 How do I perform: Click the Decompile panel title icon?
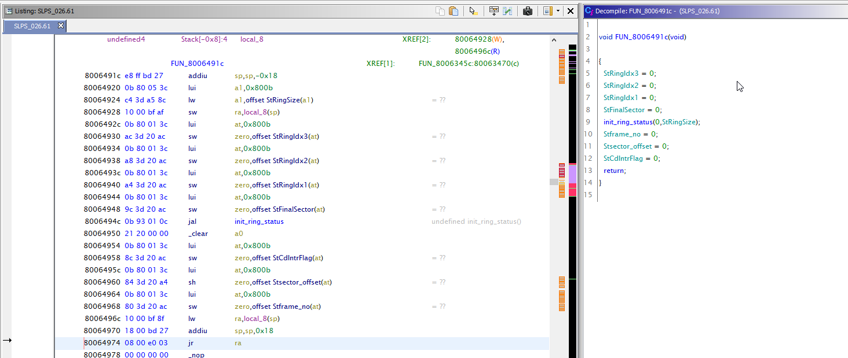point(589,10)
